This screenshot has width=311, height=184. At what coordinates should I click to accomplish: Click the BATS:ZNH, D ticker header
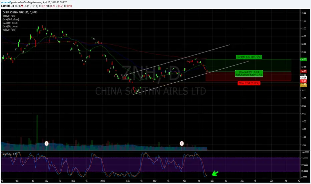point(8,6)
